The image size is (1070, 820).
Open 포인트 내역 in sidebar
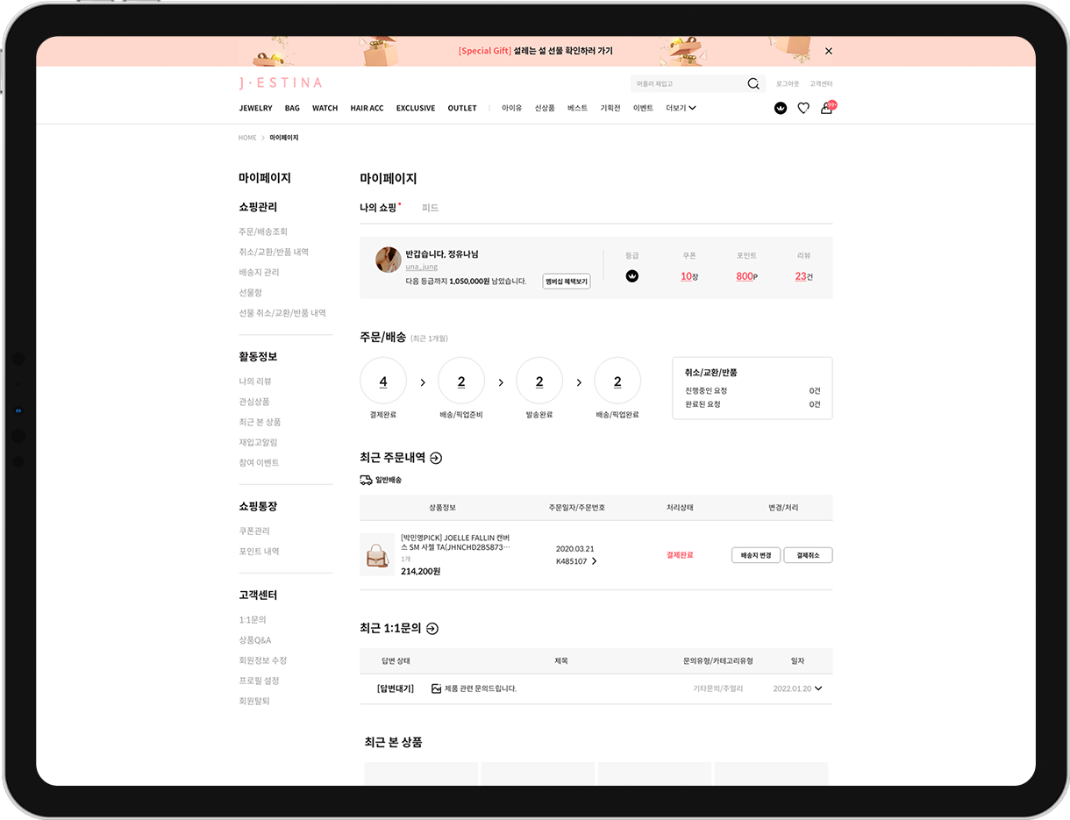[x=259, y=552]
